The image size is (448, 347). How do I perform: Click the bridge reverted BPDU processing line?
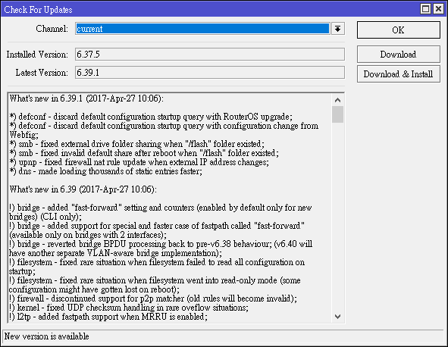(161, 249)
